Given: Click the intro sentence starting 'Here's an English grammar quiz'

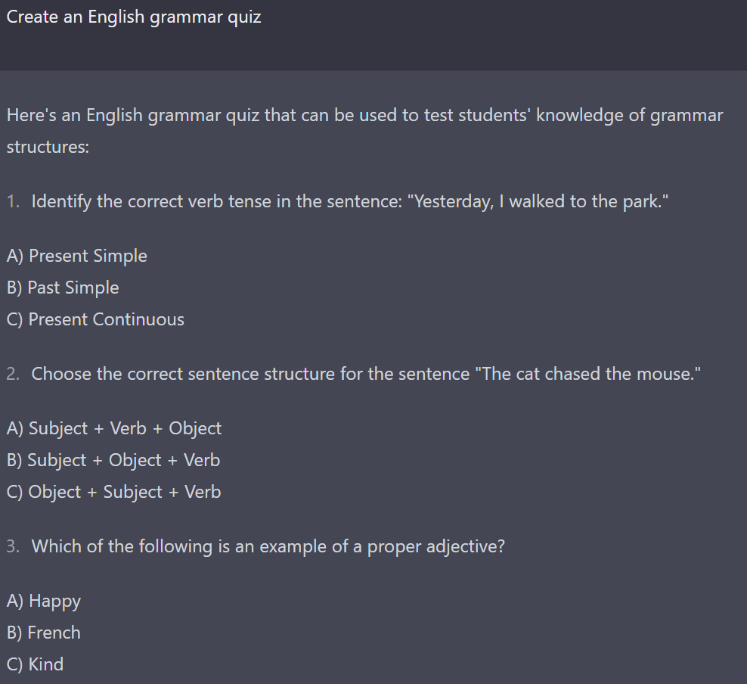Looking at the screenshot, I should tap(365, 131).
